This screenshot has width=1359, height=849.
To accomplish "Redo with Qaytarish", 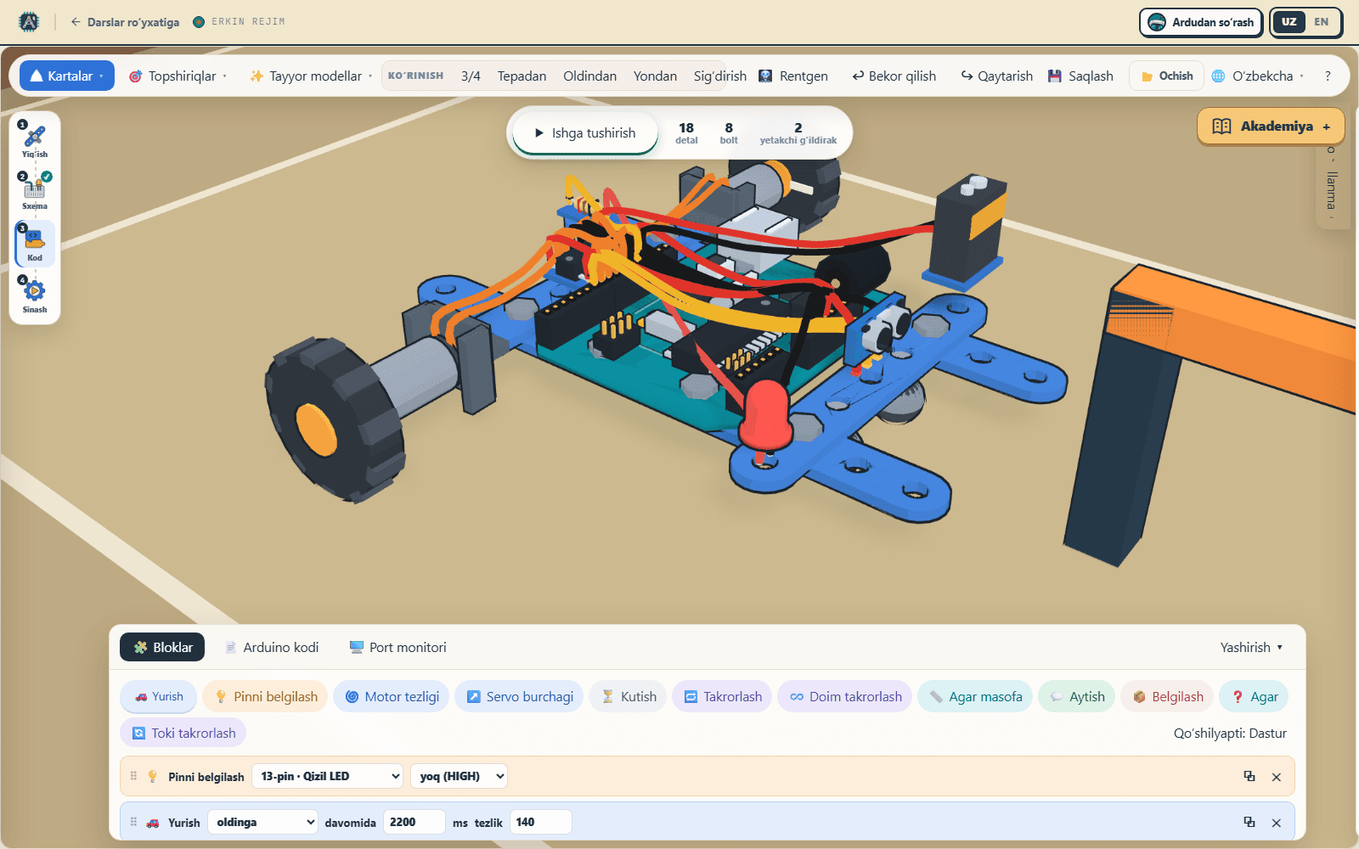I will [997, 76].
